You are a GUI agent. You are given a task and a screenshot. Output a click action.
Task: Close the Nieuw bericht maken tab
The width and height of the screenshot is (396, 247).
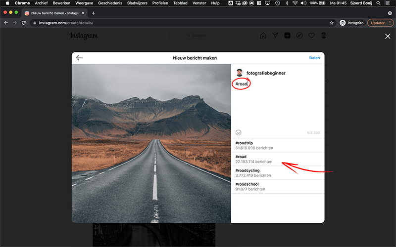coord(83,13)
